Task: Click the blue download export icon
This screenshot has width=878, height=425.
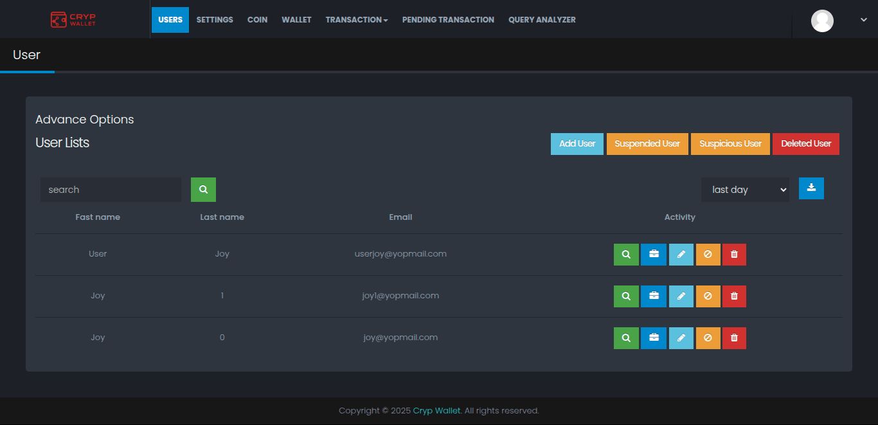Action: click(811, 188)
